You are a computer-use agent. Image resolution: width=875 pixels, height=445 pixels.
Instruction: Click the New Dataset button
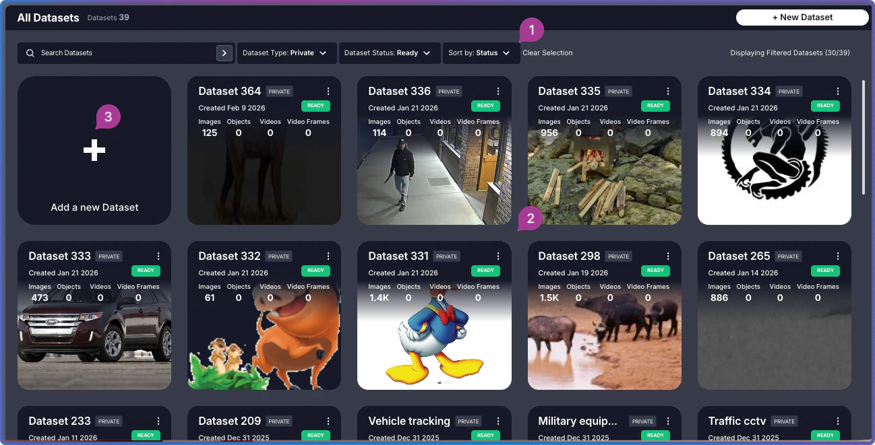tap(802, 17)
